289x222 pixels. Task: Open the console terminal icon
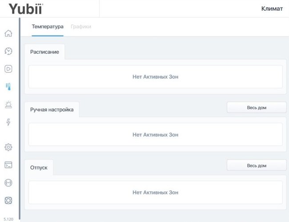8,165
